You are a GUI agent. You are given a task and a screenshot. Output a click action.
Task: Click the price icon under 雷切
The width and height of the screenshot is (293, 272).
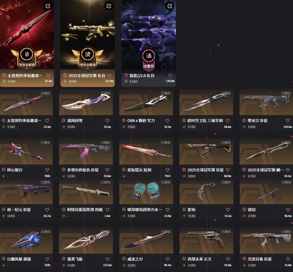coord(244,216)
